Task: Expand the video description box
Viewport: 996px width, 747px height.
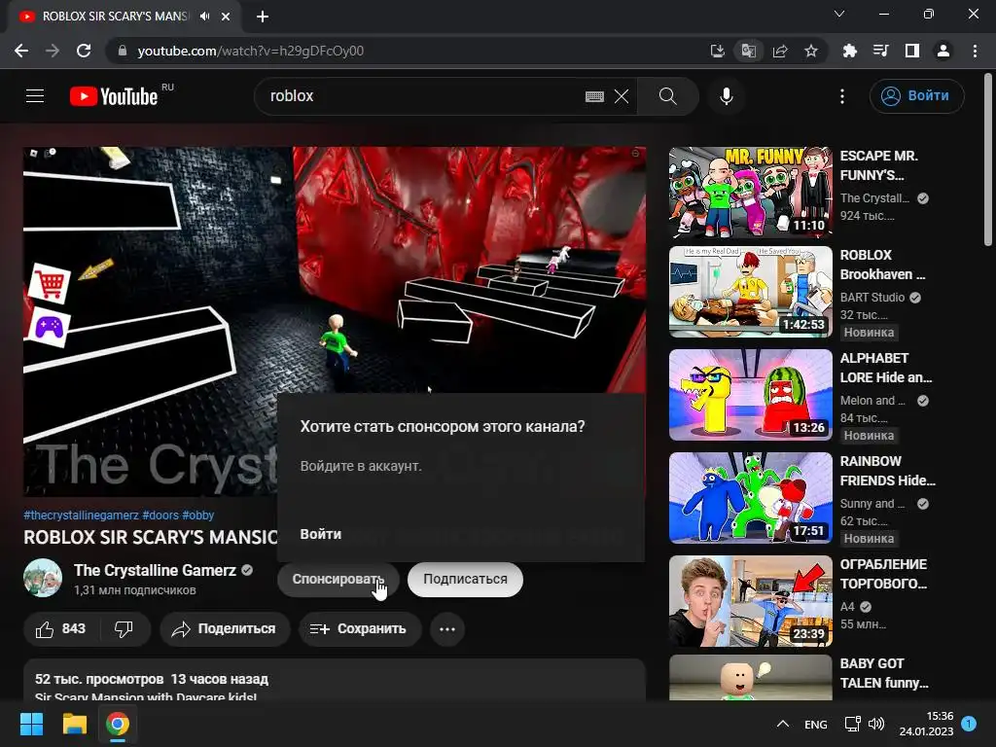Action: click(x=335, y=680)
